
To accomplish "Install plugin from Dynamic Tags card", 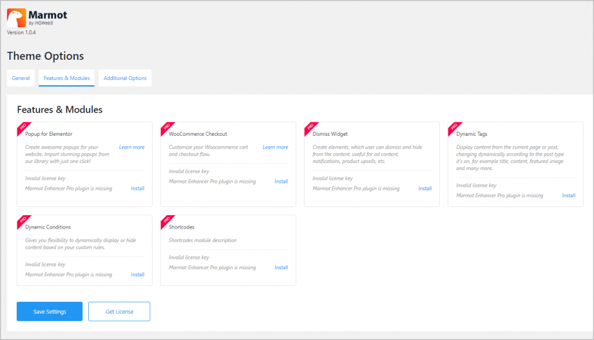I will (568, 196).
